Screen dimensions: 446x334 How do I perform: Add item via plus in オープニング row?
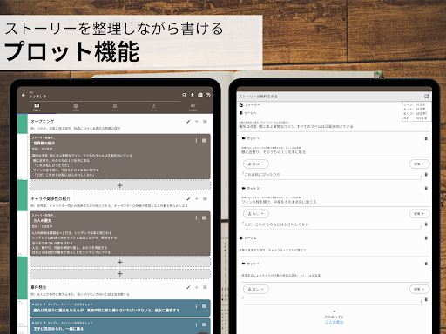click(197, 122)
